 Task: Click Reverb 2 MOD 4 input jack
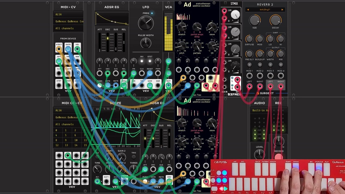point(281,76)
